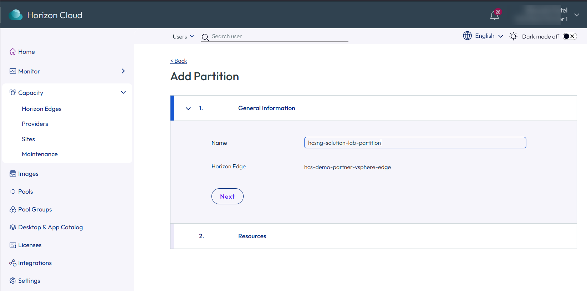Click the Settings gear icon
The image size is (587, 291).
point(13,281)
